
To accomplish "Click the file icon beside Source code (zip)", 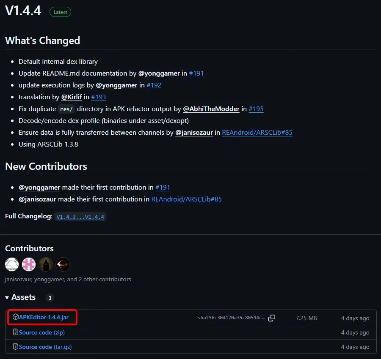I will tap(16, 332).
